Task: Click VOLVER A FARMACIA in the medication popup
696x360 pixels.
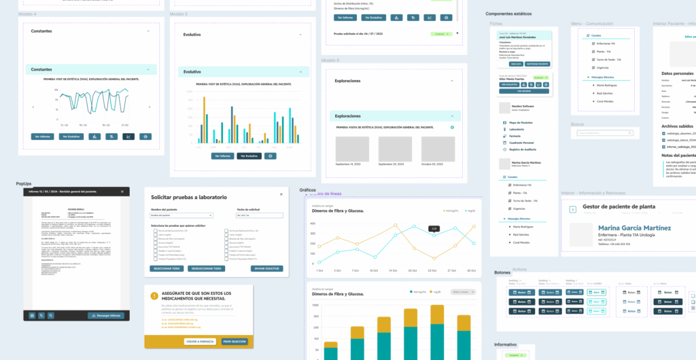Action: pos(201,342)
